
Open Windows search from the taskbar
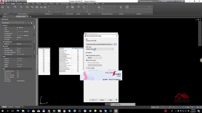(8, 111)
